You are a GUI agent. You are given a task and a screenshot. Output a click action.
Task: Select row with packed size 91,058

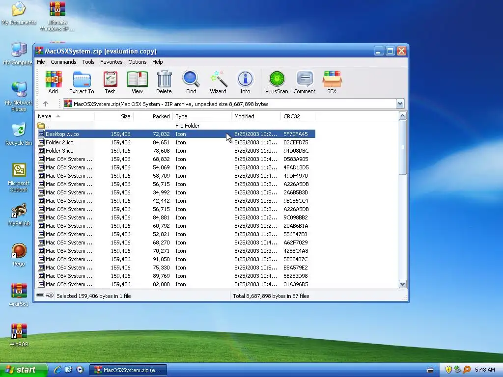coord(175,259)
